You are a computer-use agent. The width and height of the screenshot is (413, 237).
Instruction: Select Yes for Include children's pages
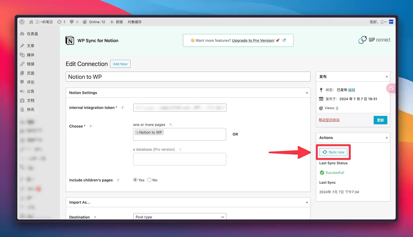coord(135,180)
